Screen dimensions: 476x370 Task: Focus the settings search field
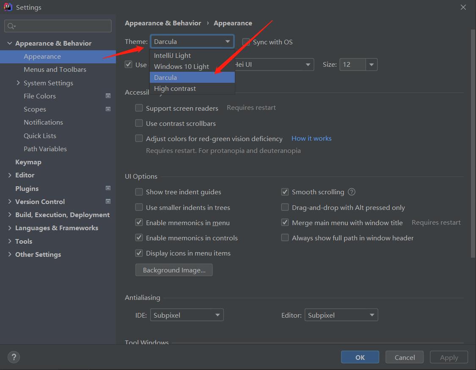58,26
